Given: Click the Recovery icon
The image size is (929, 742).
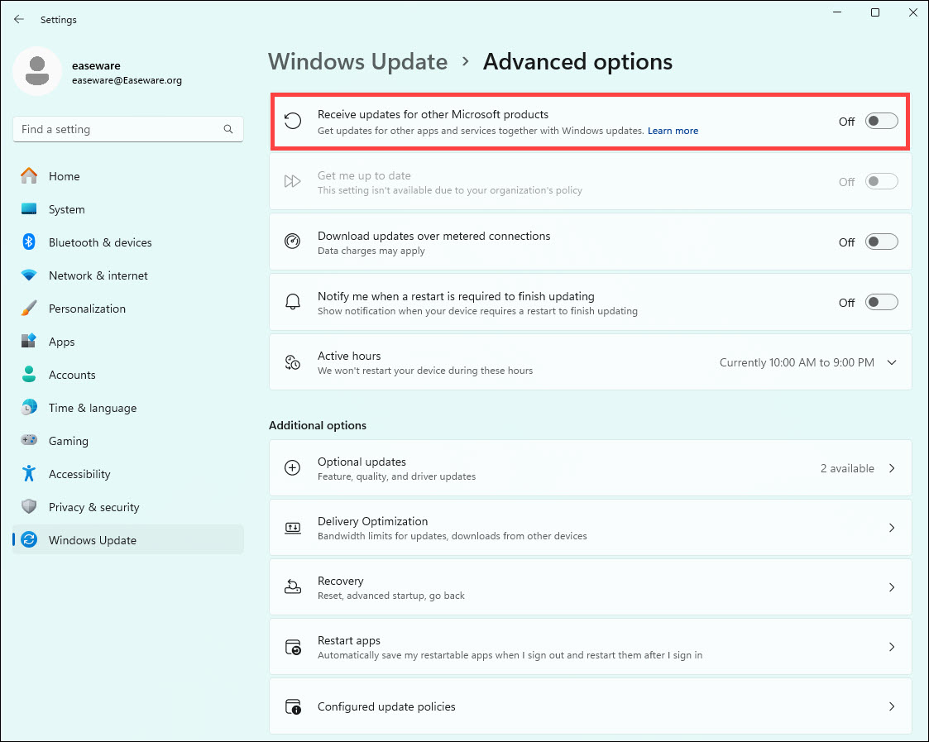Looking at the screenshot, I should 293,586.
